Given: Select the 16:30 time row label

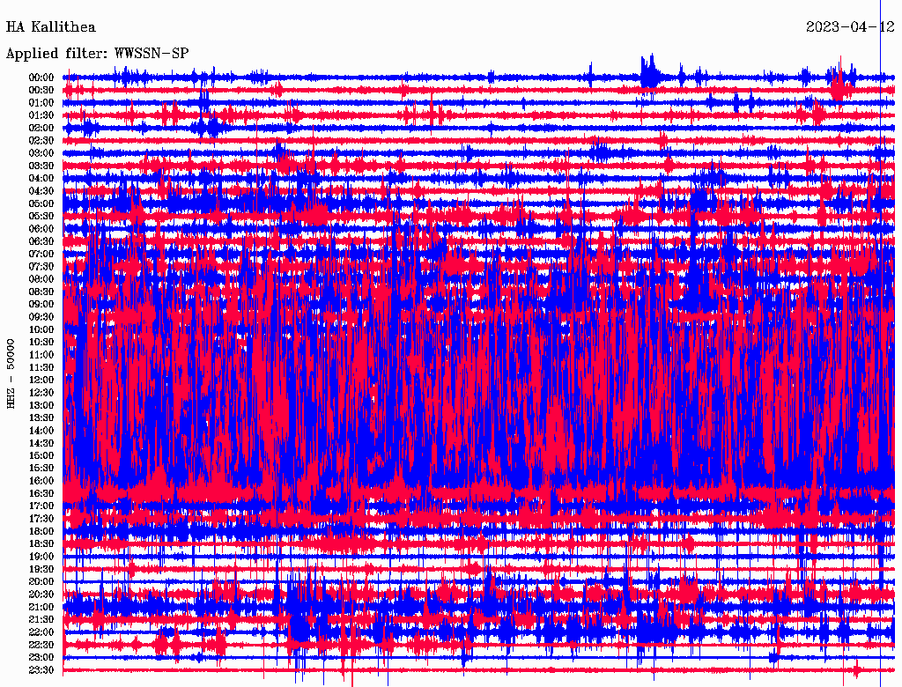Looking at the screenshot, I should [x=41, y=493].
